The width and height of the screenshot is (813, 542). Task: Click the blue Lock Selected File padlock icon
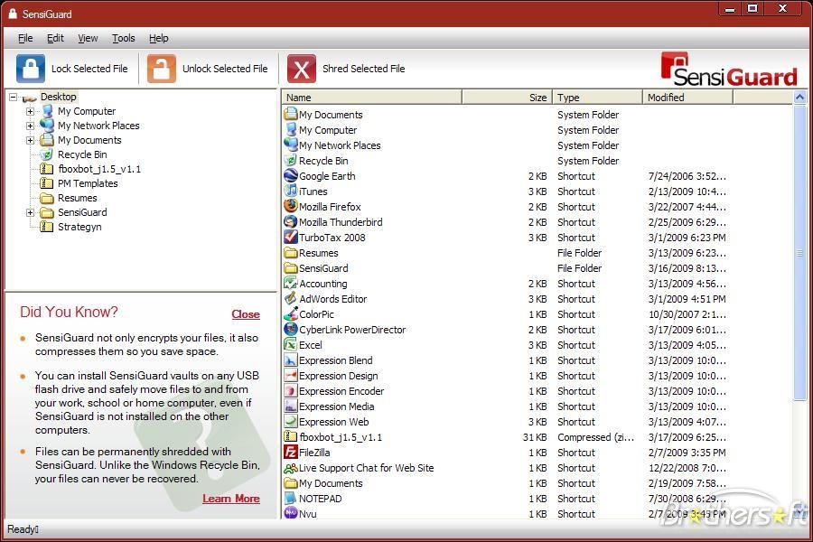31,69
